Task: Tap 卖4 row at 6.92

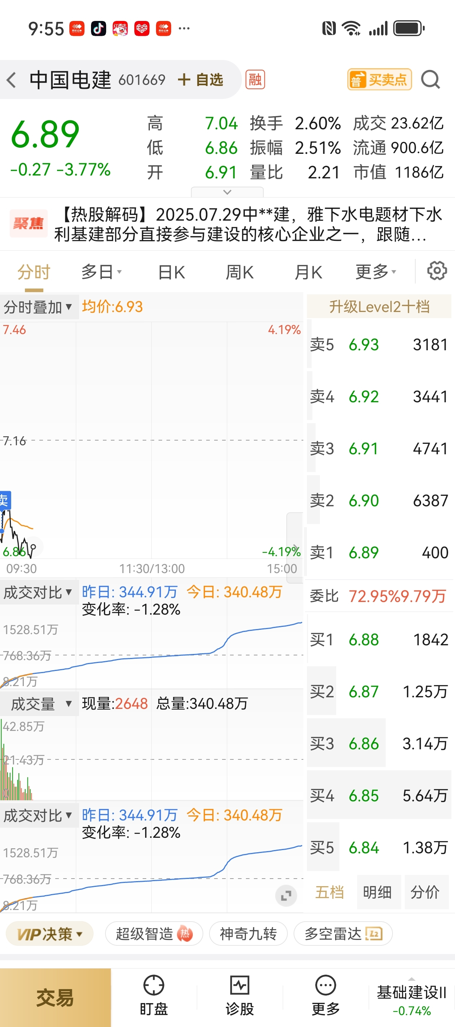Action: (379, 397)
